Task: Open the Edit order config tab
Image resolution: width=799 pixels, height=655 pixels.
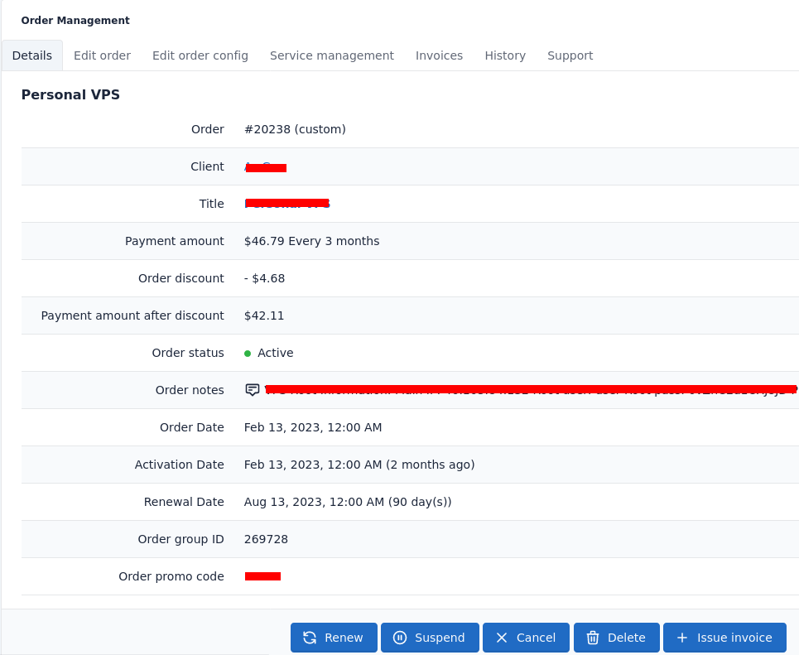Action: (200, 55)
